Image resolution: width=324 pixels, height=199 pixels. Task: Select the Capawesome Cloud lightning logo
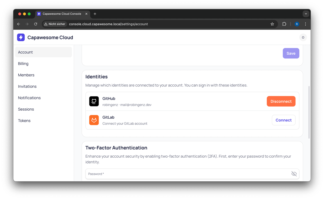click(x=21, y=37)
